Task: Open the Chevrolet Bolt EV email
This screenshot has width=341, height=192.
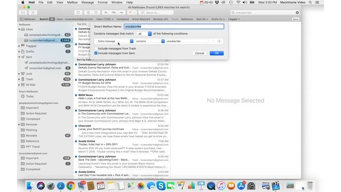Action: (x=122, y=131)
